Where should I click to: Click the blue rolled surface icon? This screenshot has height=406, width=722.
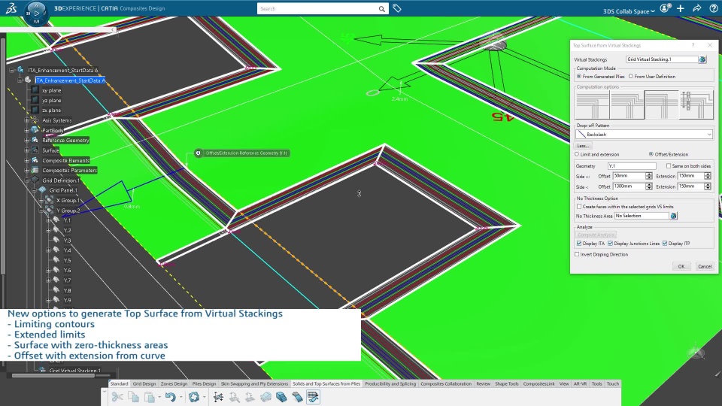coord(297,397)
